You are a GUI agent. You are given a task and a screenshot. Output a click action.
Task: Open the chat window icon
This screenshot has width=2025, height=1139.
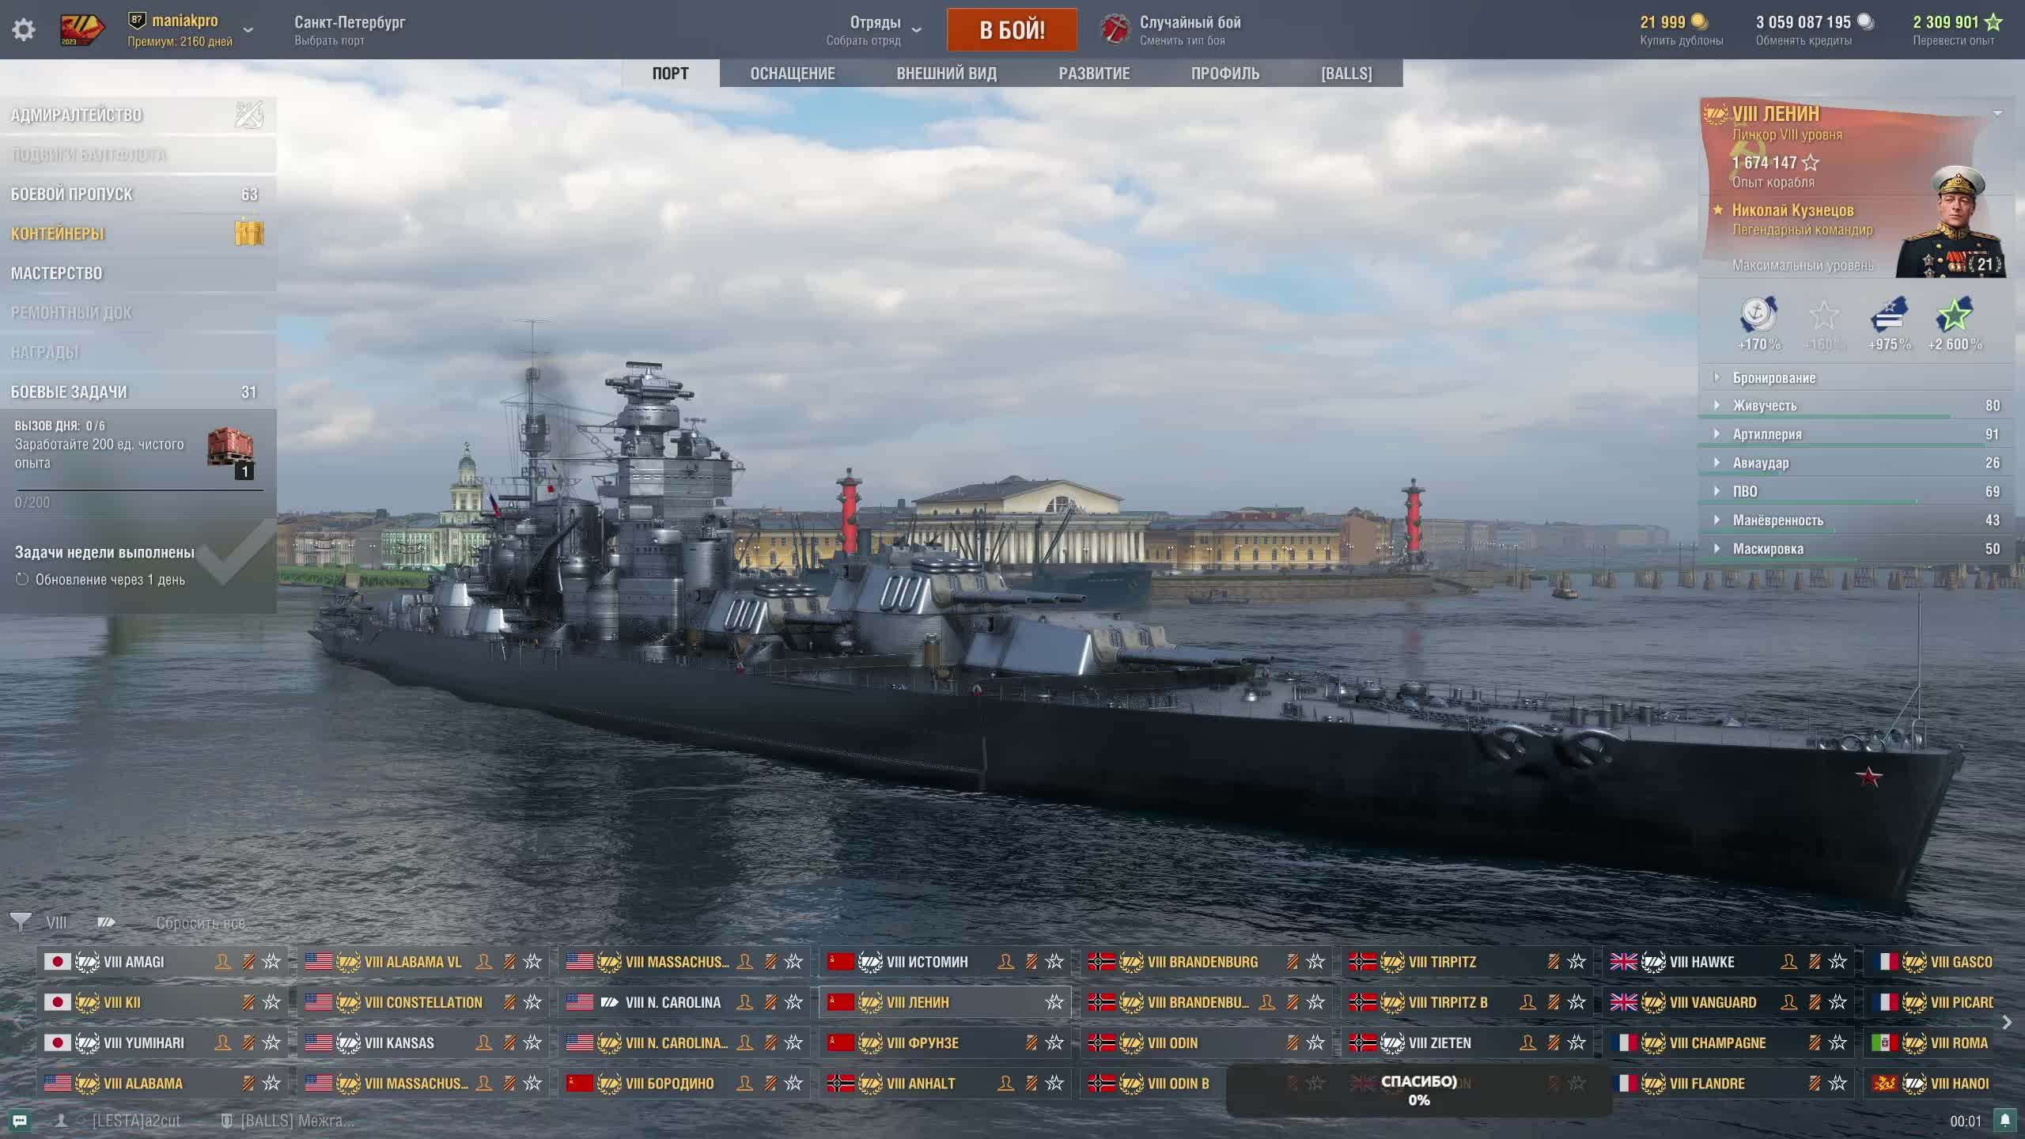tap(20, 1121)
